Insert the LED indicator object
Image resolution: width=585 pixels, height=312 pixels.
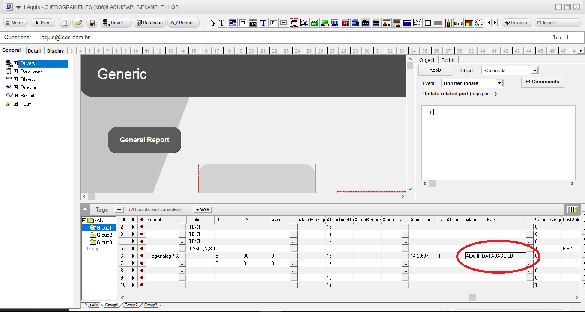(x=314, y=23)
